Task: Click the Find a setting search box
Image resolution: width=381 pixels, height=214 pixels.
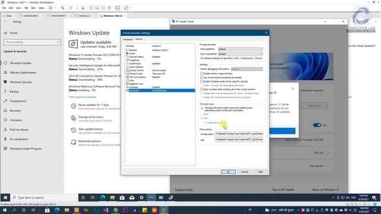Action: pos(32,42)
